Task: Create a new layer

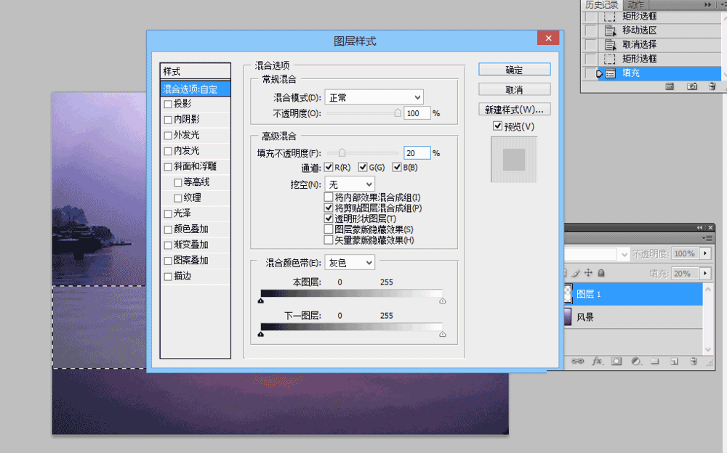Action: 675,362
